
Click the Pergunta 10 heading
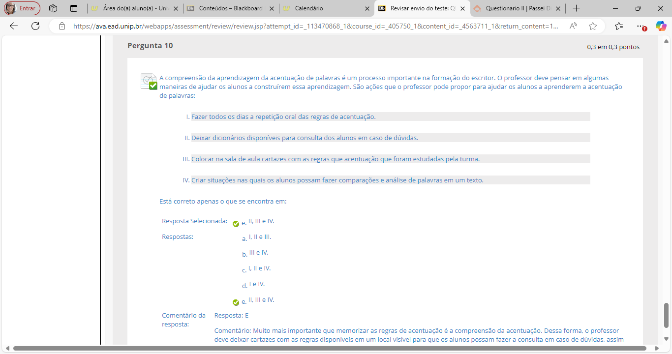150,46
